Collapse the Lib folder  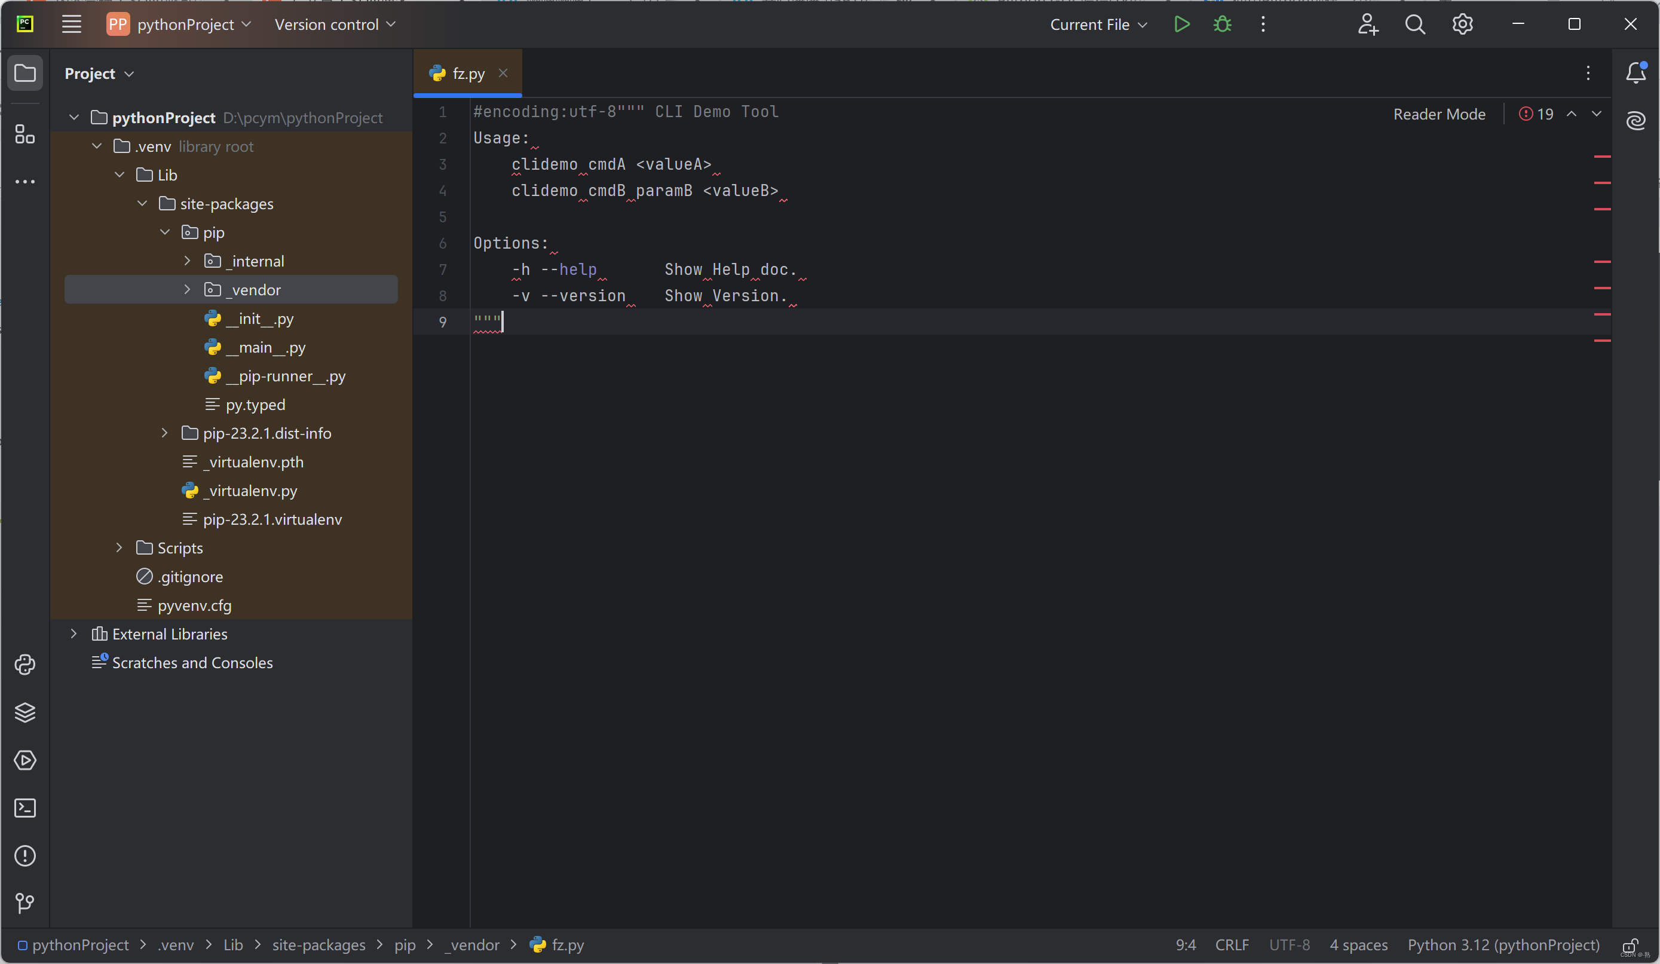[120, 175]
